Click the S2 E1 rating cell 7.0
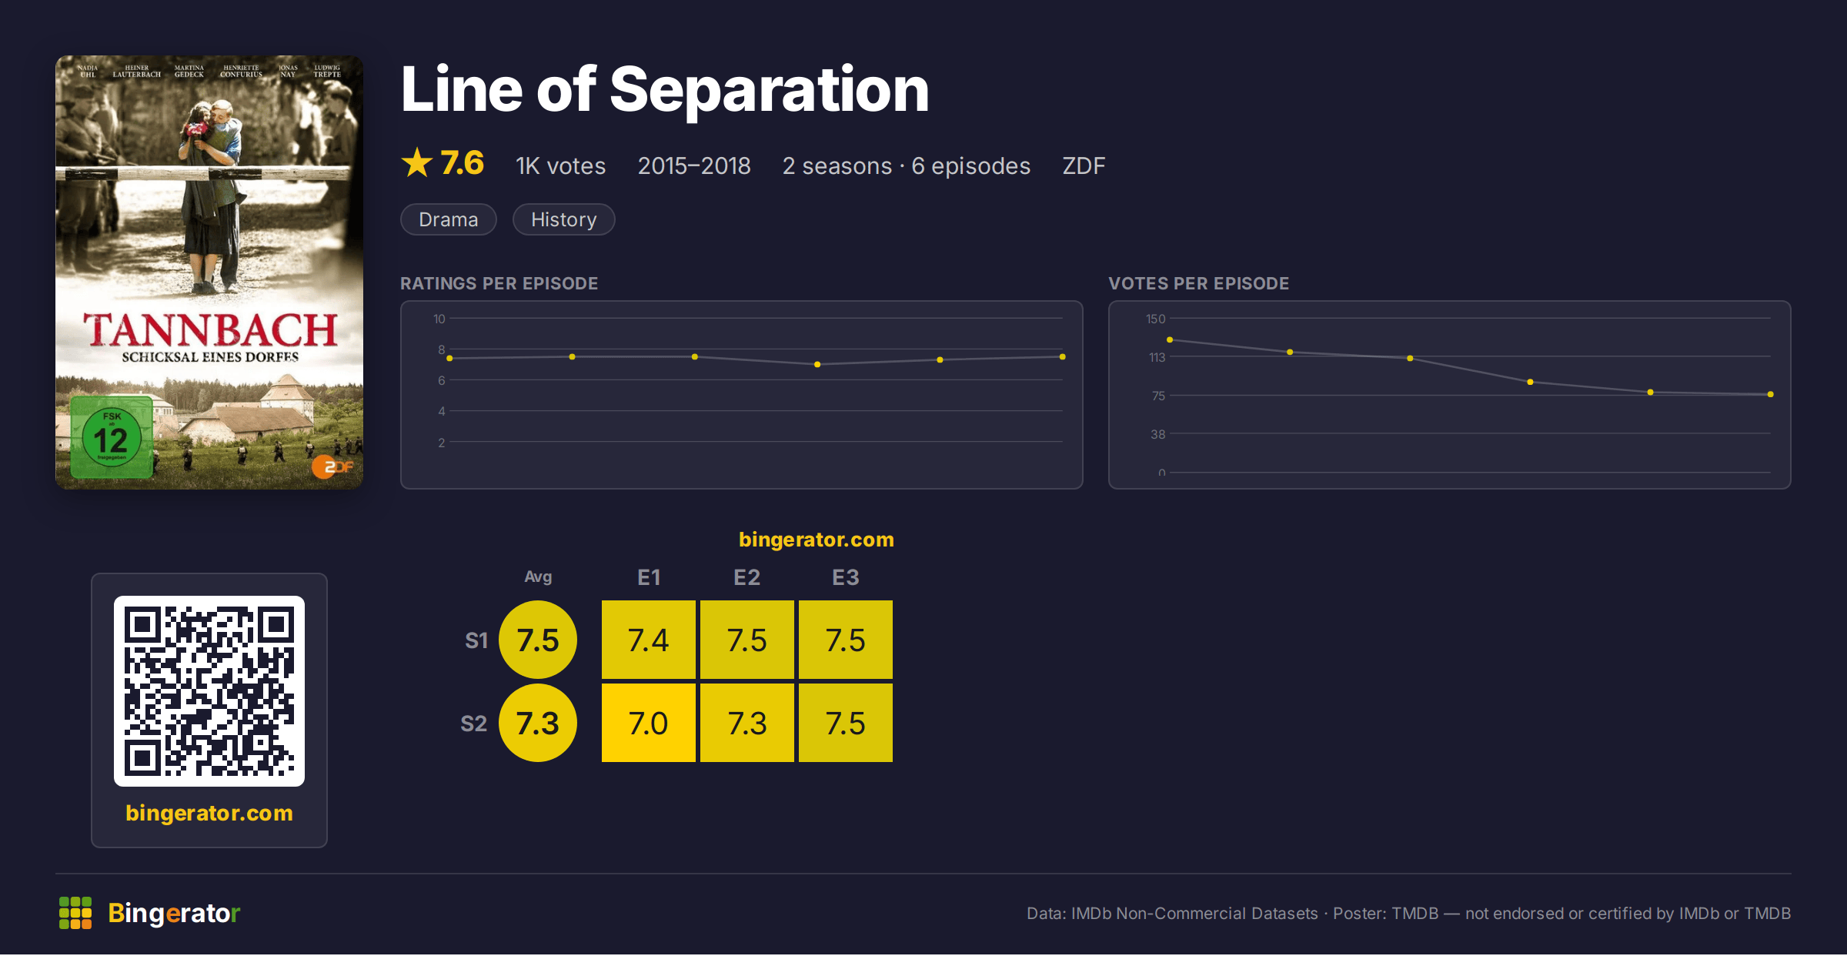Viewport: 1847px width, 956px height. click(649, 723)
